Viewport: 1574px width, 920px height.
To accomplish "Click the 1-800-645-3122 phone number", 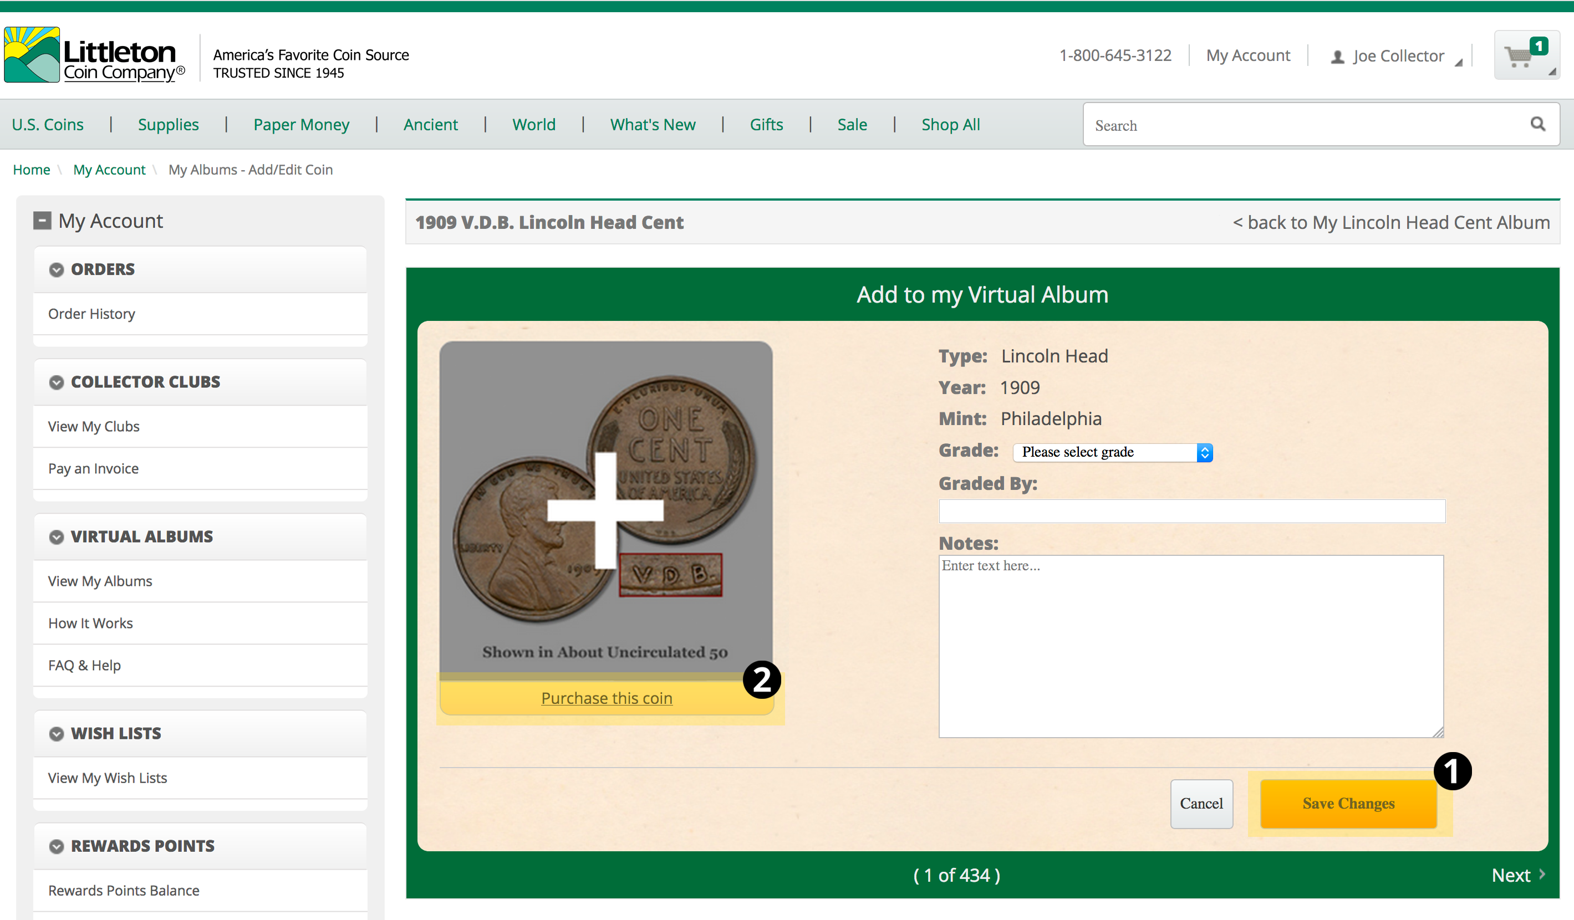I will (x=1115, y=55).
